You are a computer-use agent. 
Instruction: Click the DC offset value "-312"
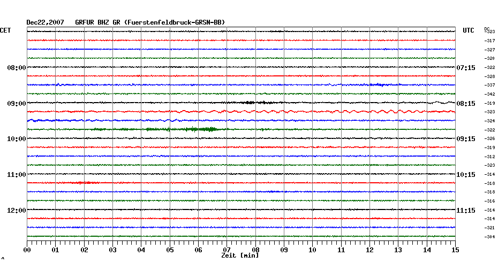(490, 157)
